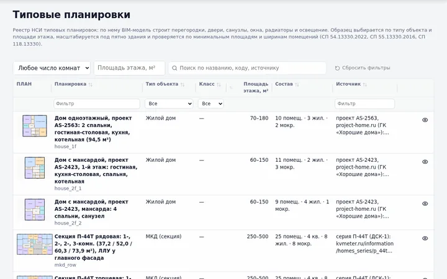Click the reset filters circular arrow icon
Viewport: 447px width, 279px height.
point(337,68)
